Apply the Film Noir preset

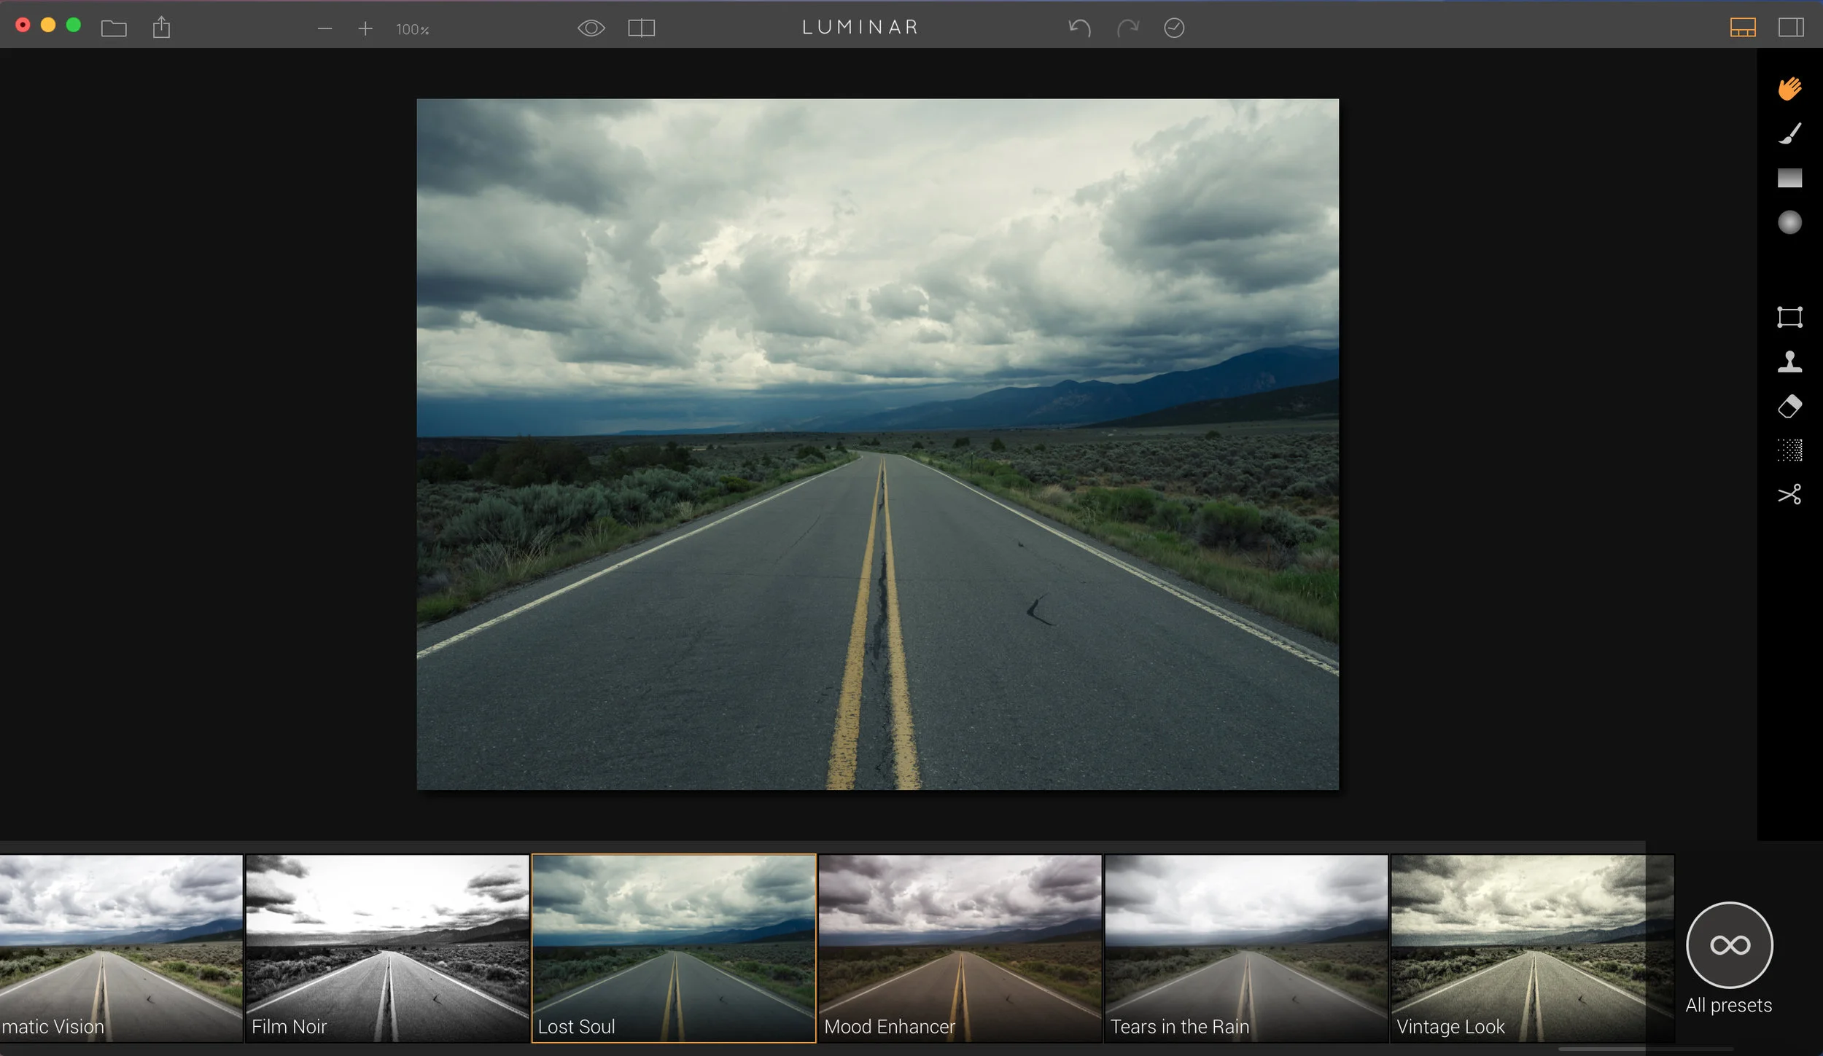(x=386, y=947)
